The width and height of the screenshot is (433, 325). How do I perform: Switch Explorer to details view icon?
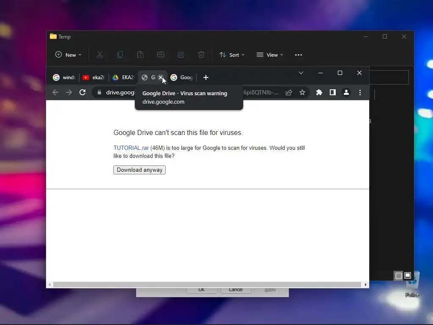tap(398, 276)
